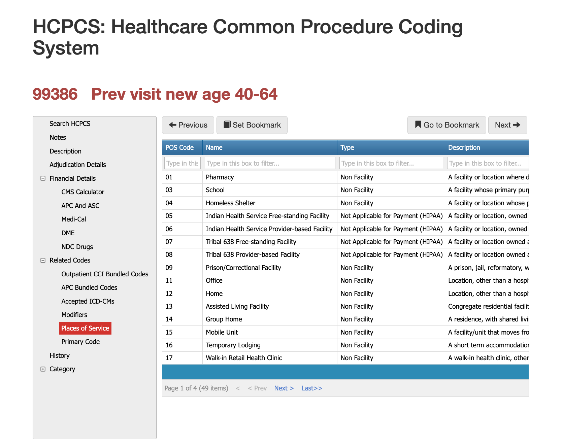Sort the table by POS Code header
This screenshot has width=563, height=447.
(179, 147)
